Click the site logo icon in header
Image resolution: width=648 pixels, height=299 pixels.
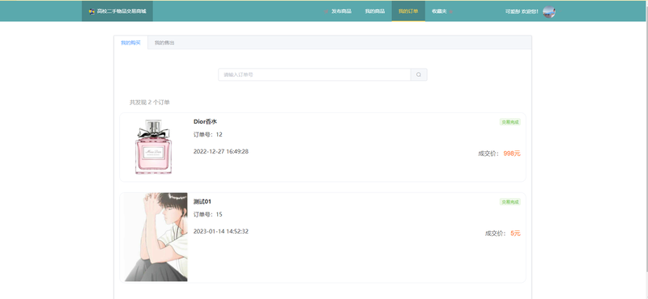pyautogui.click(x=92, y=11)
